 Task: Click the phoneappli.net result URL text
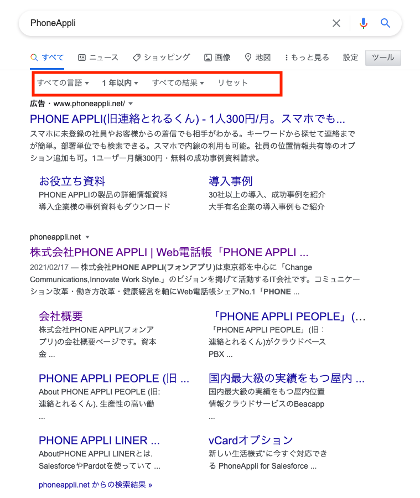tap(55, 237)
